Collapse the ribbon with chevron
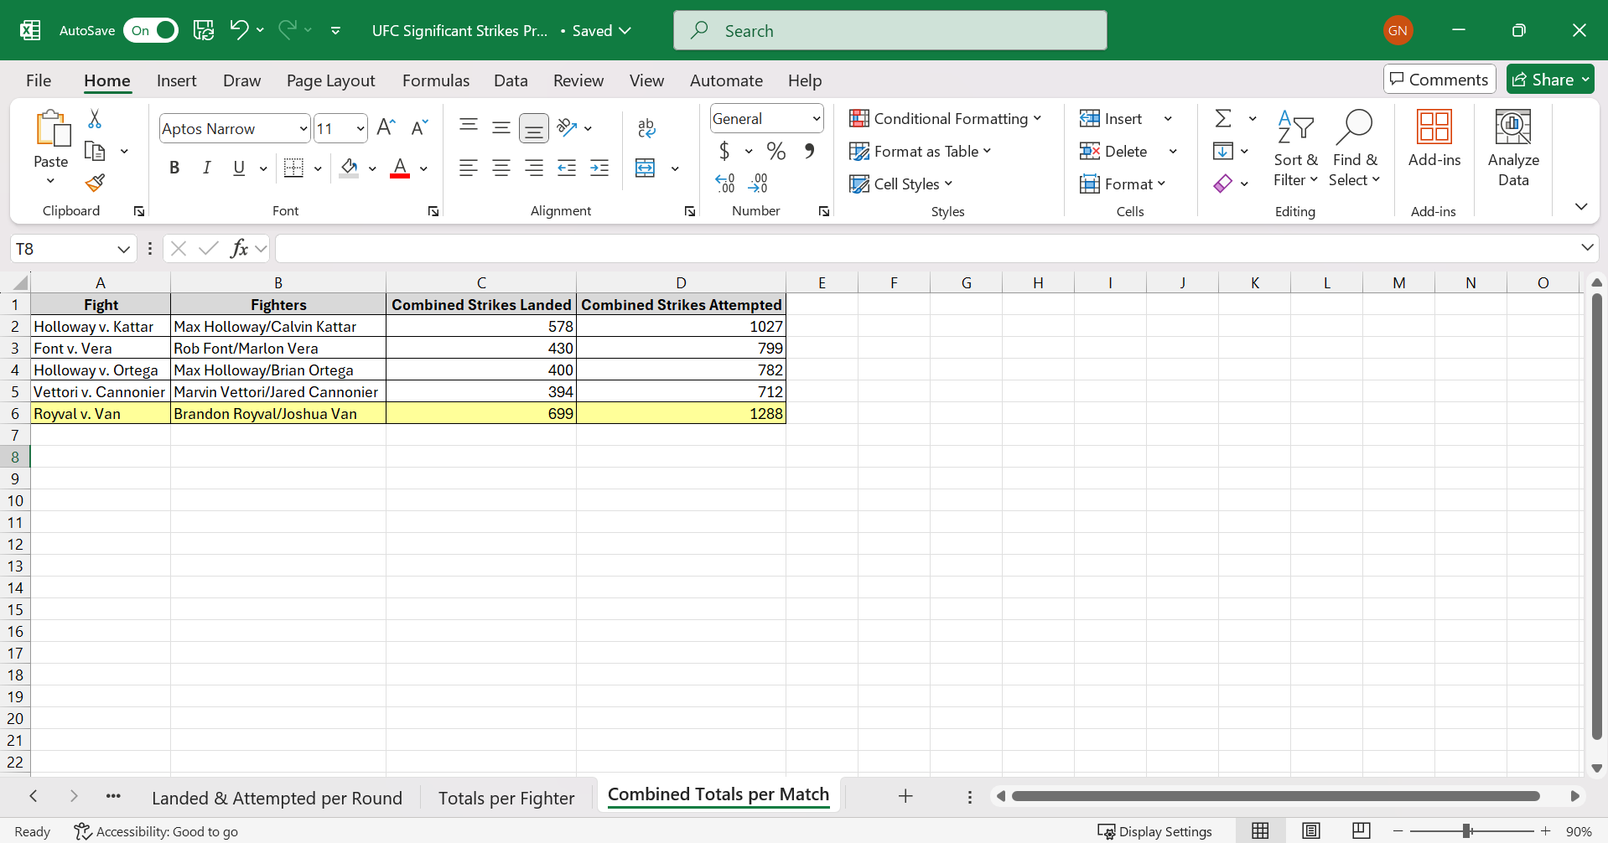This screenshot has width=1608, height=843. 1581,206
